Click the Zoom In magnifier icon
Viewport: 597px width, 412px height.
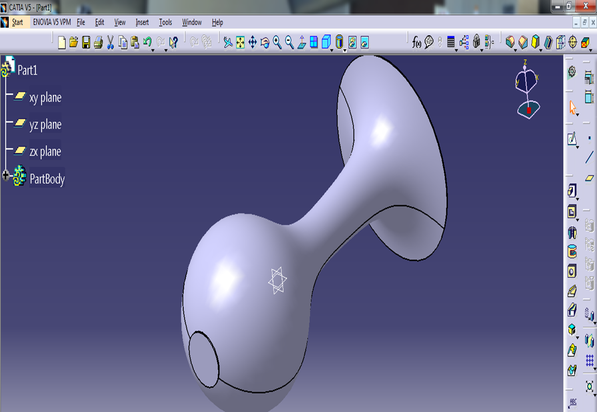[277, 42]
